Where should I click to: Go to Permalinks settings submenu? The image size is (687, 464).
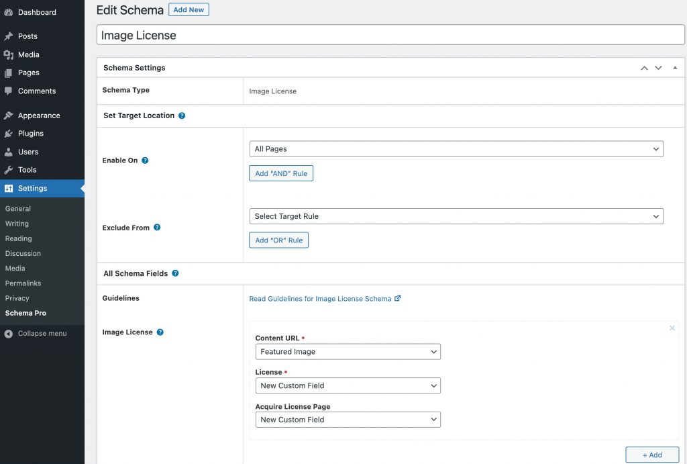coord(23,283)
